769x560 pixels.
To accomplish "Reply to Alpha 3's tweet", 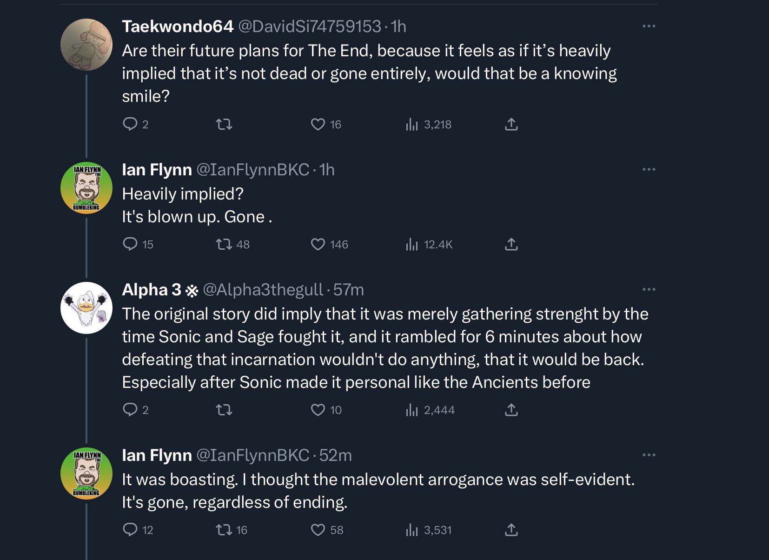I will [130, 410].
